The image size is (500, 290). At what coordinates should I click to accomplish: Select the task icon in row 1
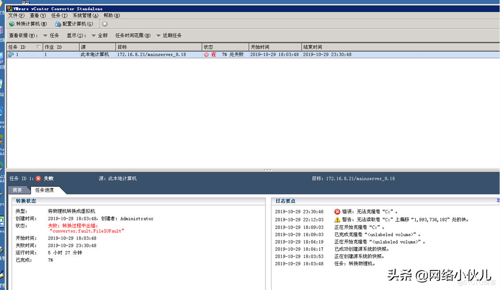(11, 55)
